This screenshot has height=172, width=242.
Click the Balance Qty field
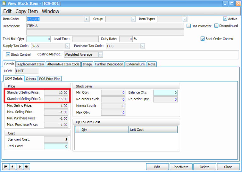[165, 93]
